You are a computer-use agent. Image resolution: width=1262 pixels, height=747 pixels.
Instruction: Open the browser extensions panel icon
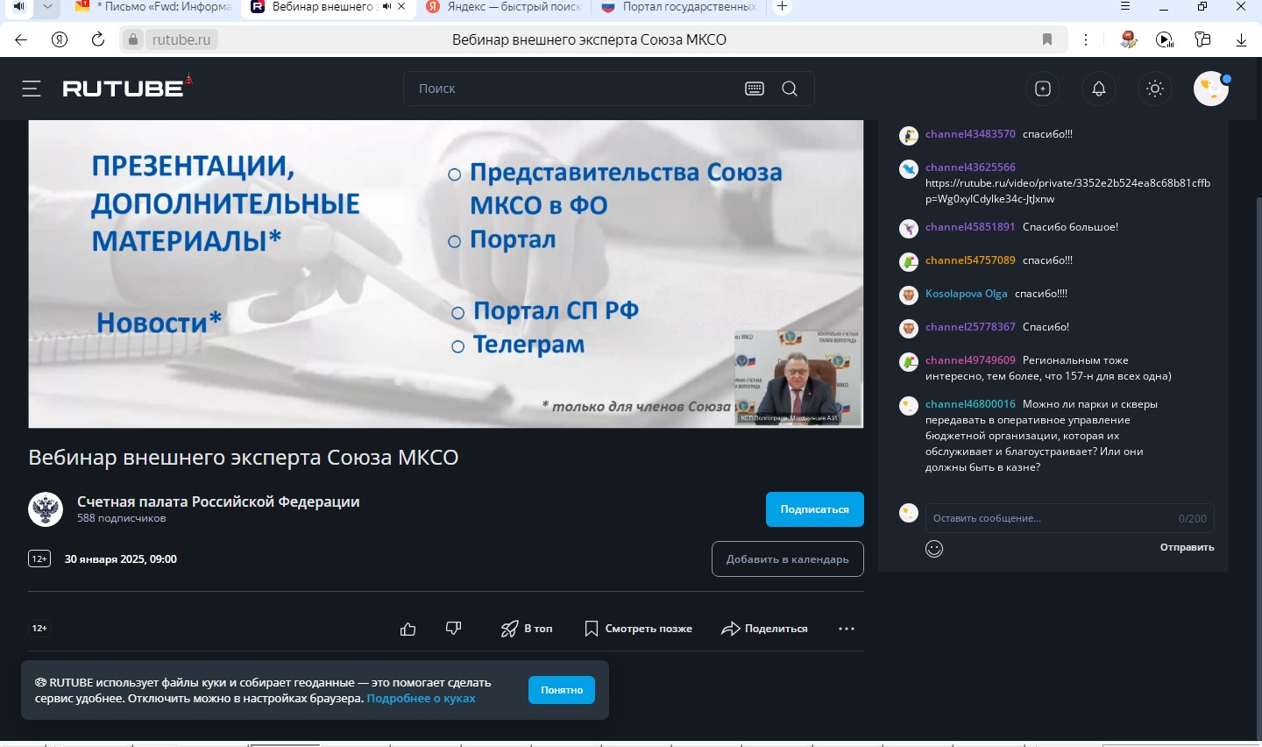pos(1203,39)
